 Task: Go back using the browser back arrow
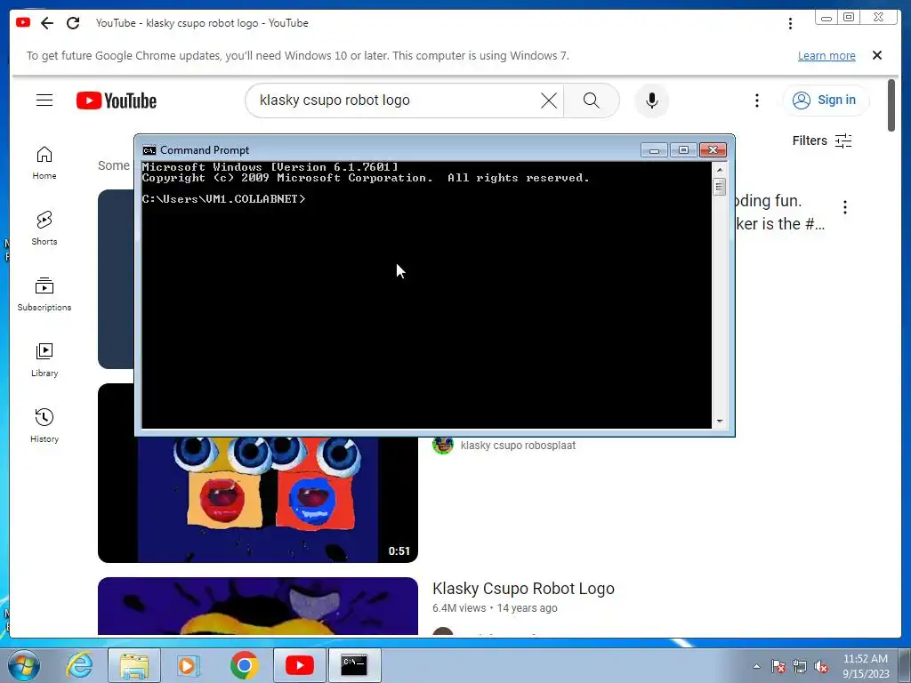click(x=47, y=22)
